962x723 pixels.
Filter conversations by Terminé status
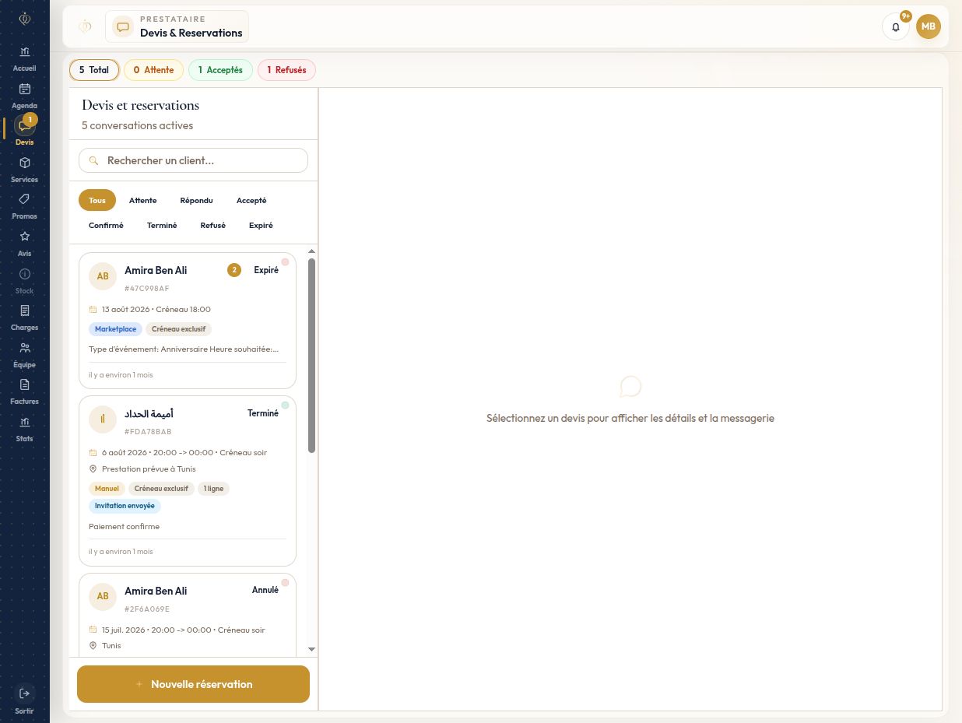(162, 226)
